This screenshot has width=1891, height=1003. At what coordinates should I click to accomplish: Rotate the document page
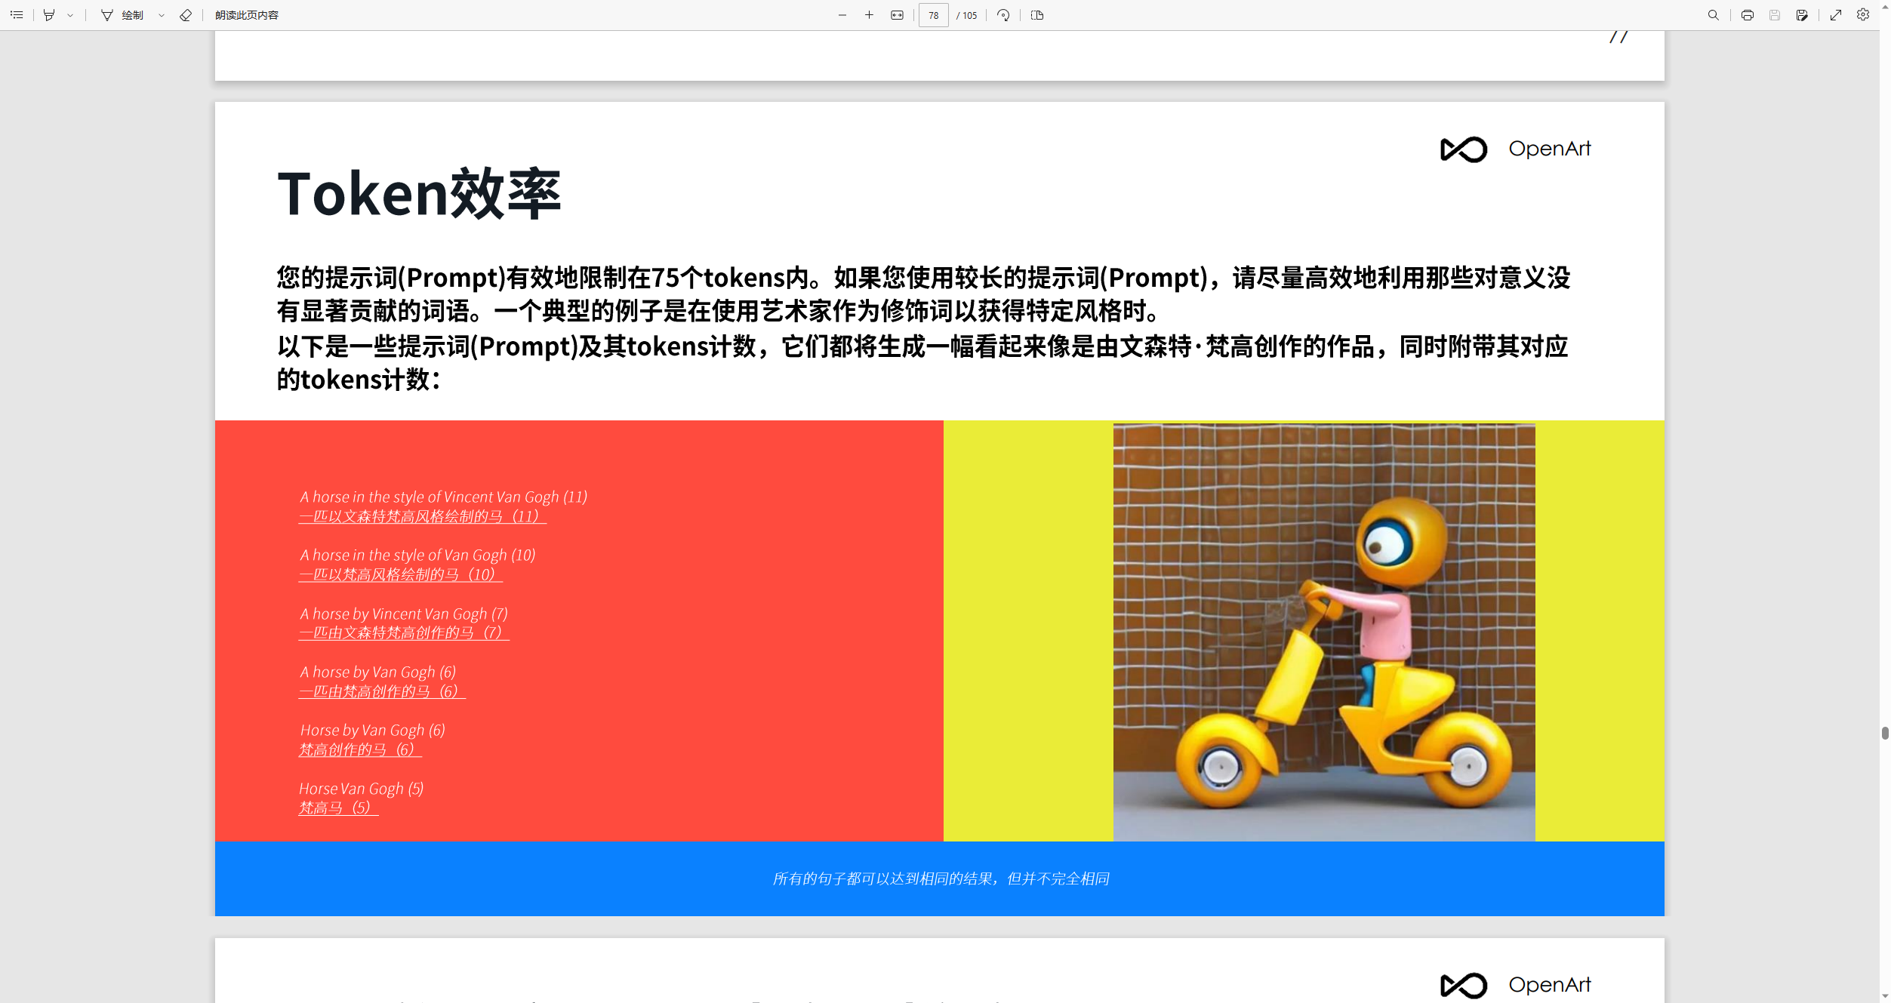tap(1003, 15)
